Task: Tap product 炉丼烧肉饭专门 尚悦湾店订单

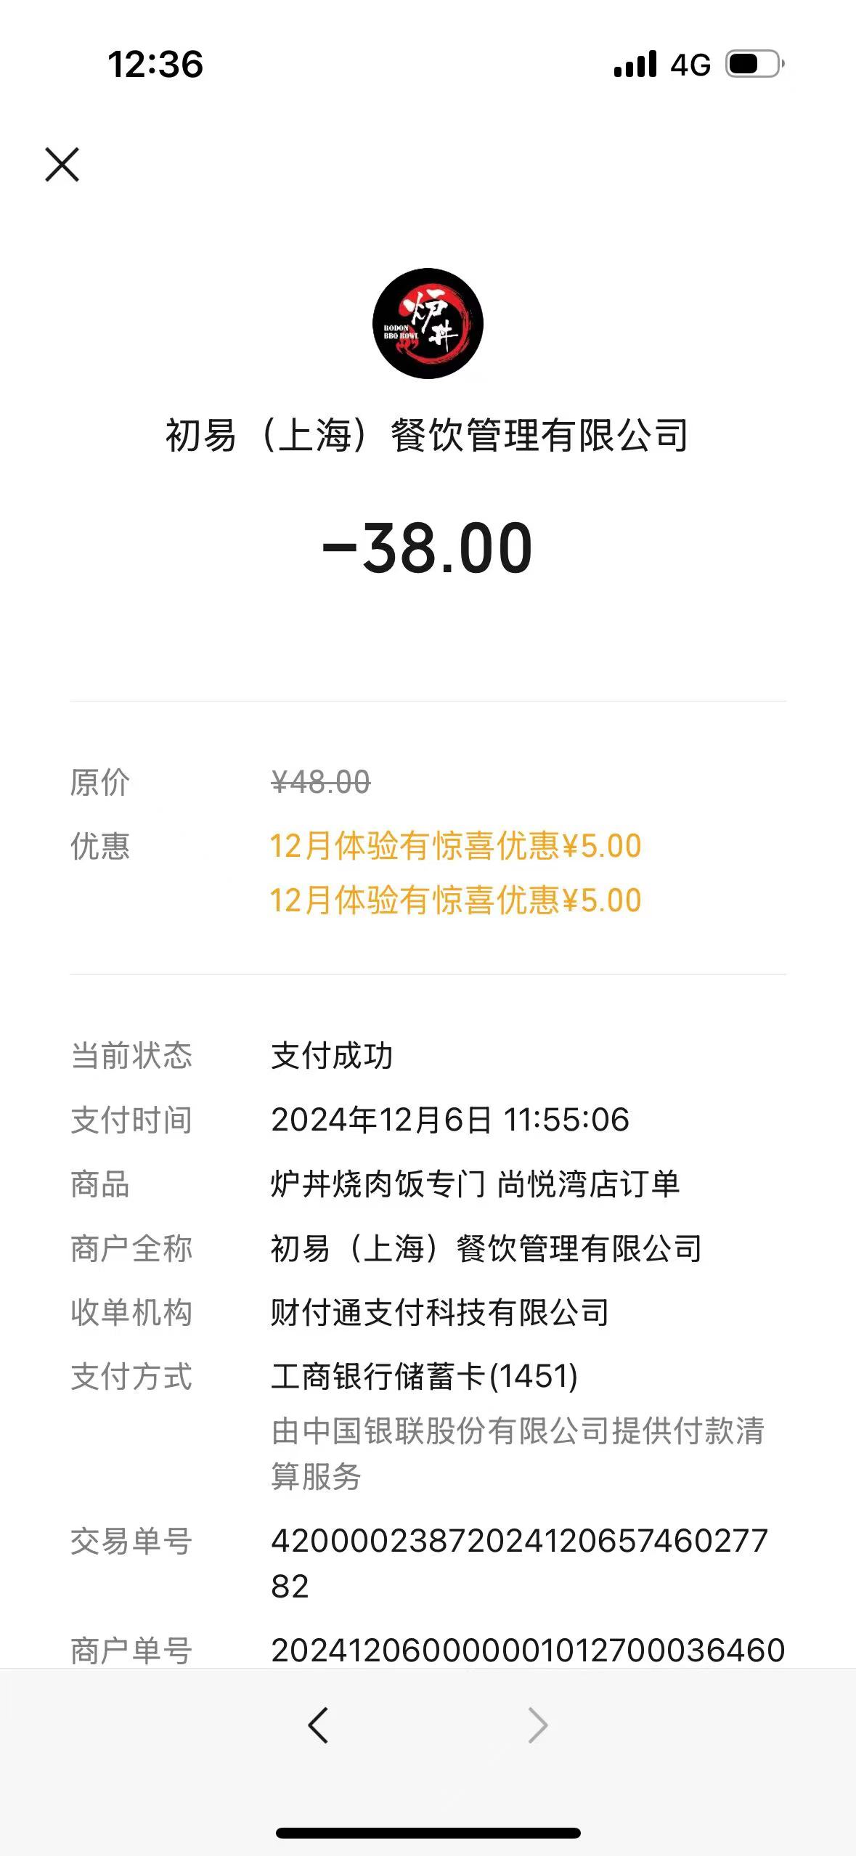Action: point(475,1184)
